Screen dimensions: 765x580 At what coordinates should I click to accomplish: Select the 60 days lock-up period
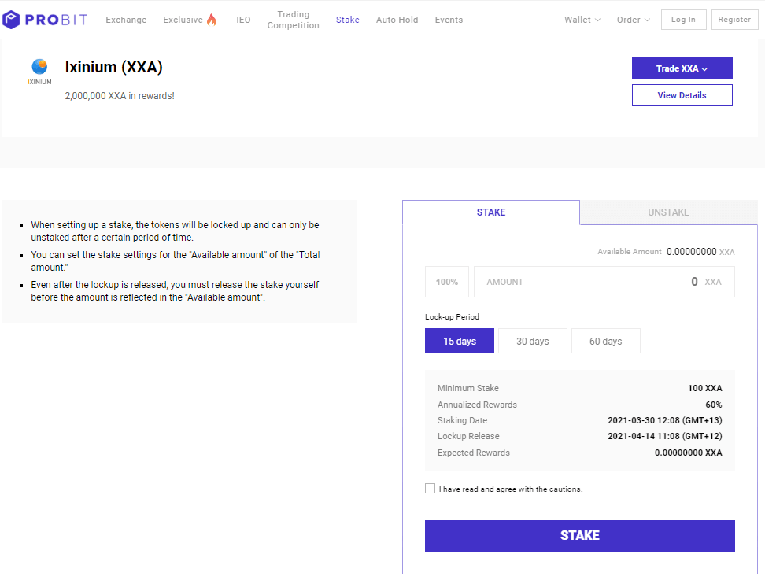point(606,341)
